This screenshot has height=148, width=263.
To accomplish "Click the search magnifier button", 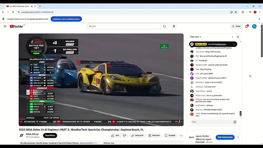I will coord(164,26).
